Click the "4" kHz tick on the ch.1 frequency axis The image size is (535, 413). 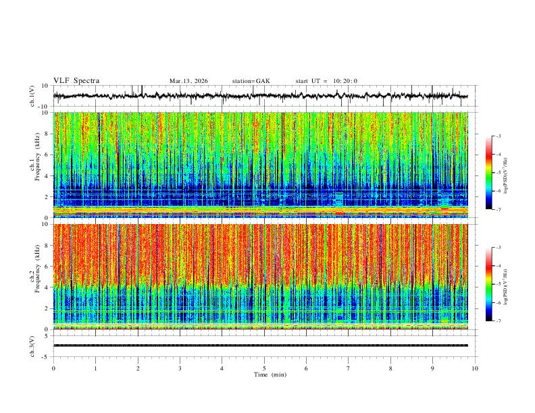coord(47,176)
